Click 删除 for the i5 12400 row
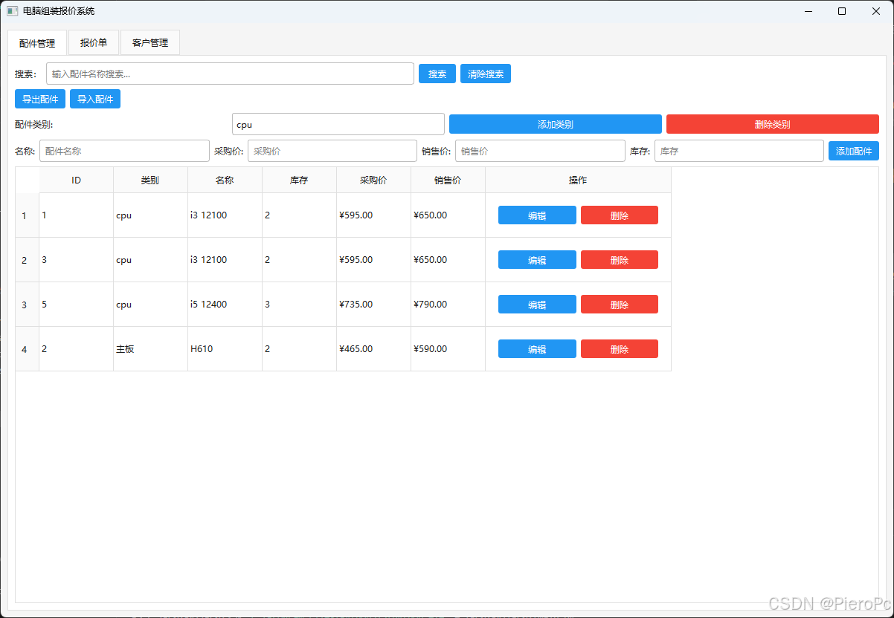This screenshot has height=618, width=894. (x=620, y=305)
